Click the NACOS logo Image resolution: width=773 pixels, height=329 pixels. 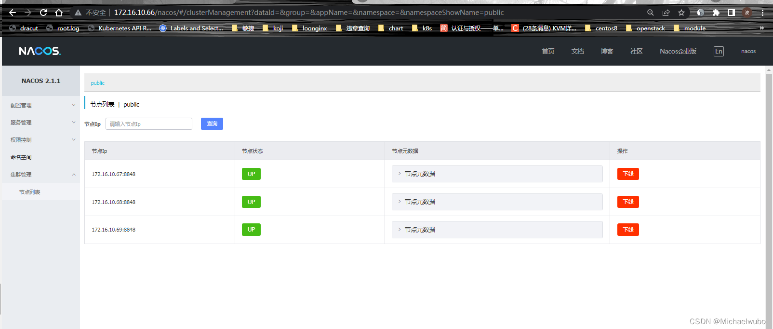click(x=40, y=51)
